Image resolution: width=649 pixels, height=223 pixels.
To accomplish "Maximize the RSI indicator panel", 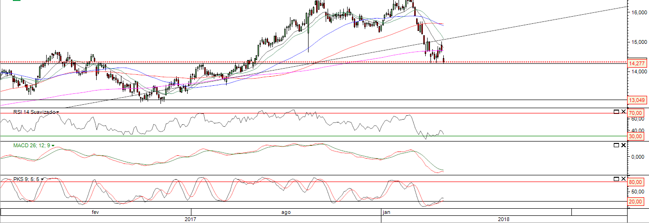I will pyautogui.click(x=616, y=111).
